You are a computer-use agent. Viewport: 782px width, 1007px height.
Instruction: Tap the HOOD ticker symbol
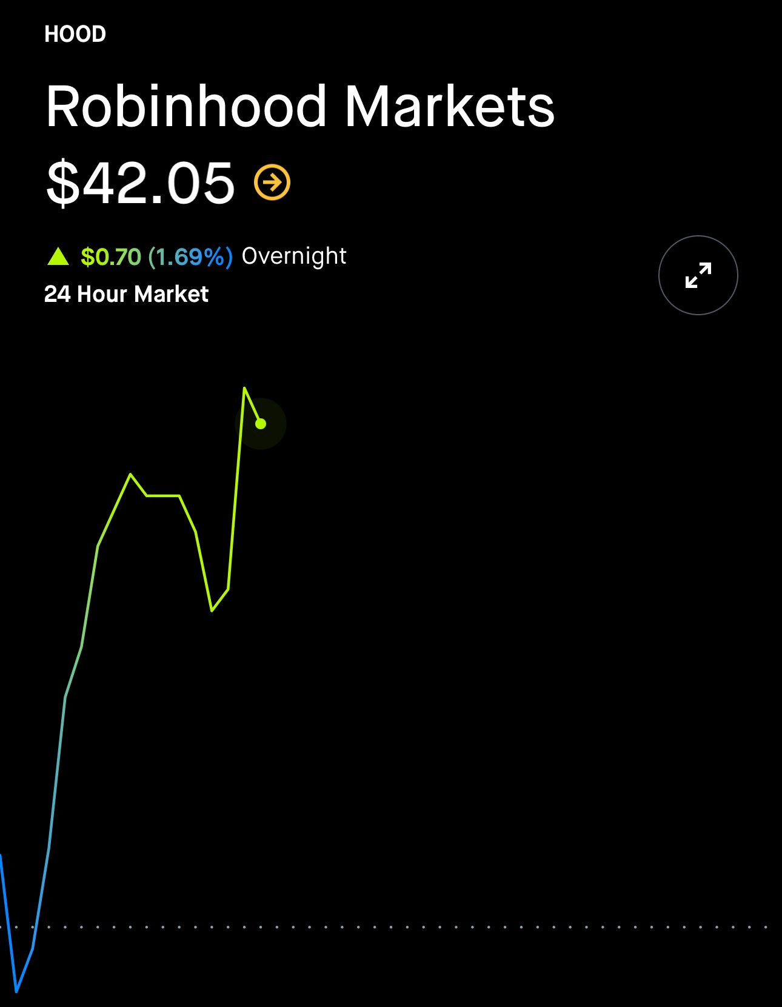(x=75, y=35)
